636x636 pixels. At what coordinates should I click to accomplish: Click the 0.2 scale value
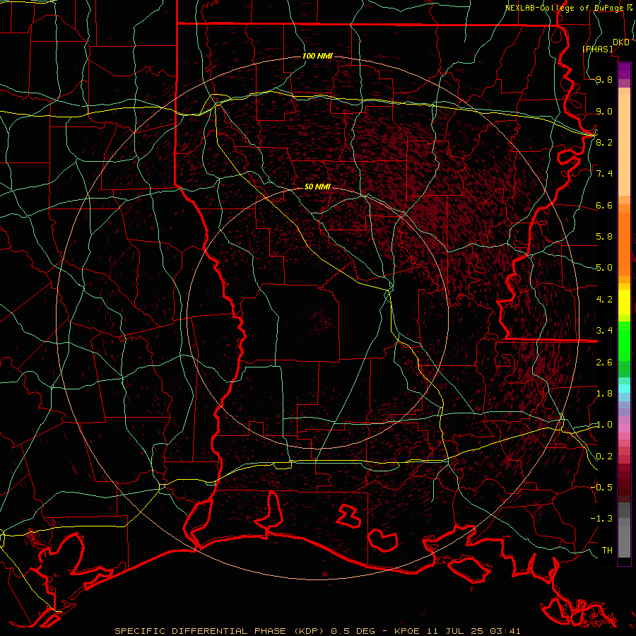coord(604,456)
